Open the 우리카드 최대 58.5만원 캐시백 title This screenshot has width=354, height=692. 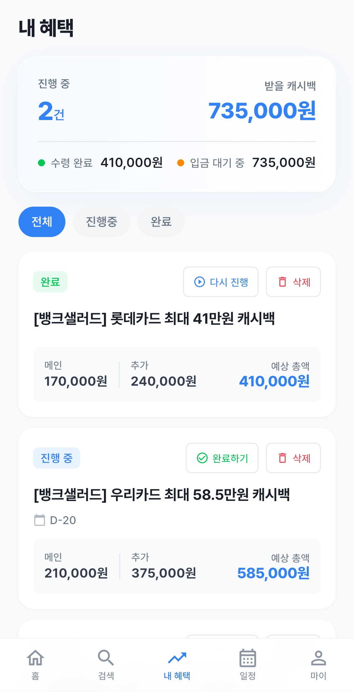[162, 495]
